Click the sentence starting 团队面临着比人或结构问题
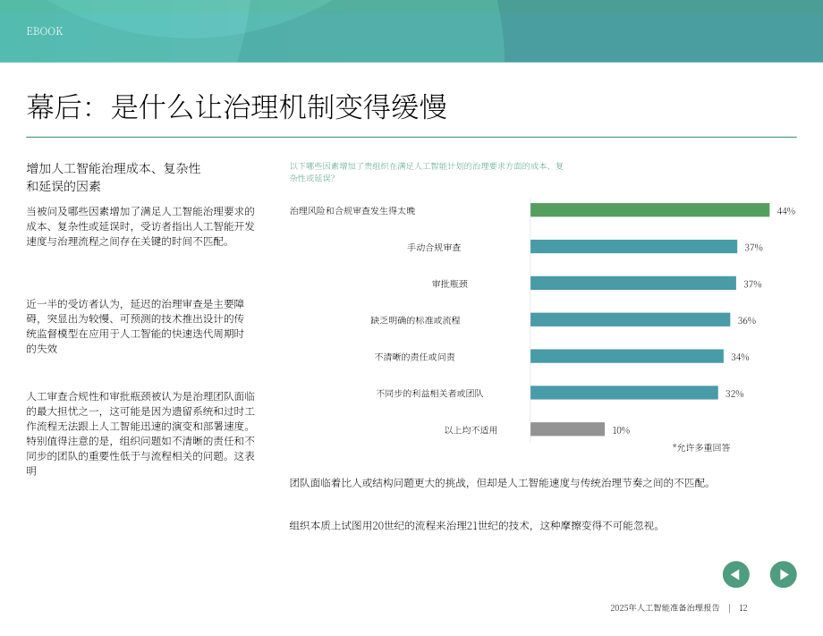 (x=500, y=483)
